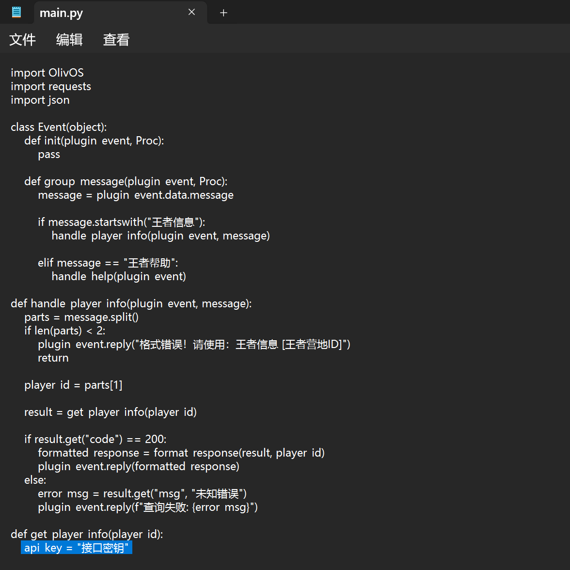Open the 文件 menu

coord(22,40)
